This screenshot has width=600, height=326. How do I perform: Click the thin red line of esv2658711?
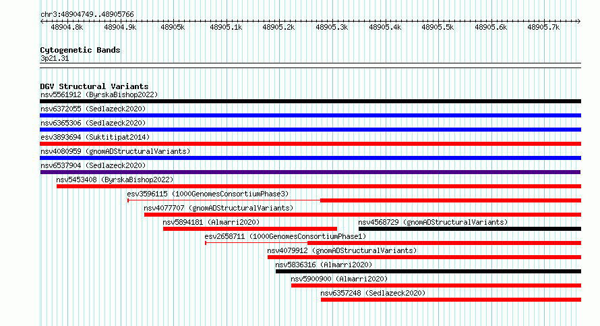pyautogui.click(x=256, y=243)
